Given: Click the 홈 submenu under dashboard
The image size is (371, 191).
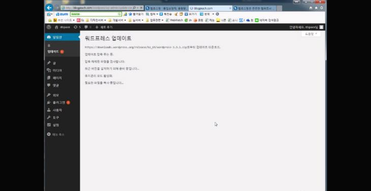Looking at the screenshot, I should 49,46.
